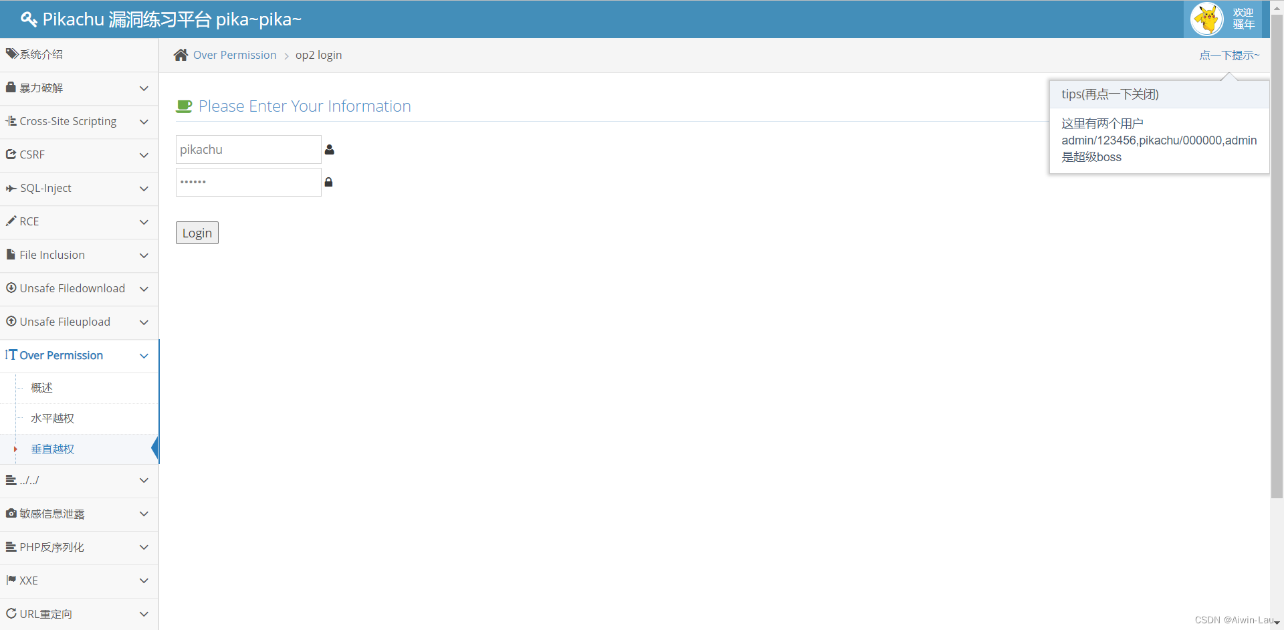Click the home icon in breadcrumb

(181, 55)
